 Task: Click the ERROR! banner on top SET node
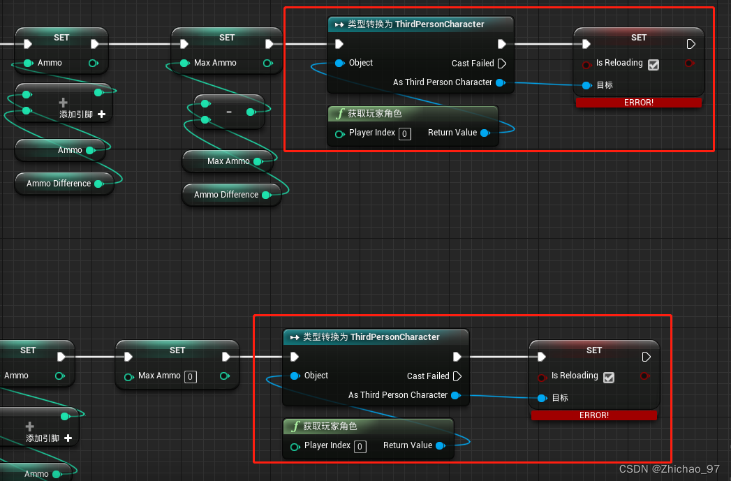(638, 102)
